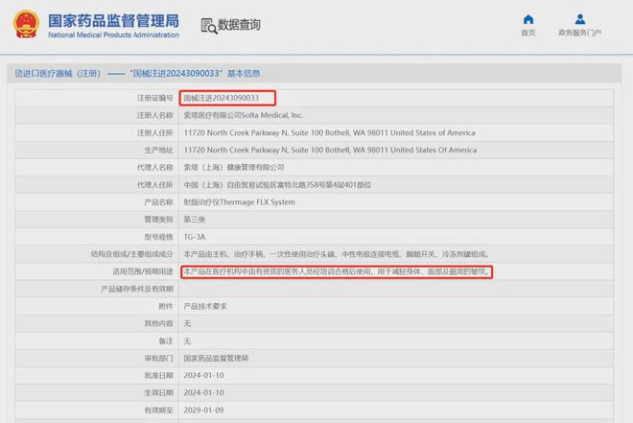This screenshot has width=633, height=423.
Task: Select model specification TG-3A
Action: click(x=195, y=237)
